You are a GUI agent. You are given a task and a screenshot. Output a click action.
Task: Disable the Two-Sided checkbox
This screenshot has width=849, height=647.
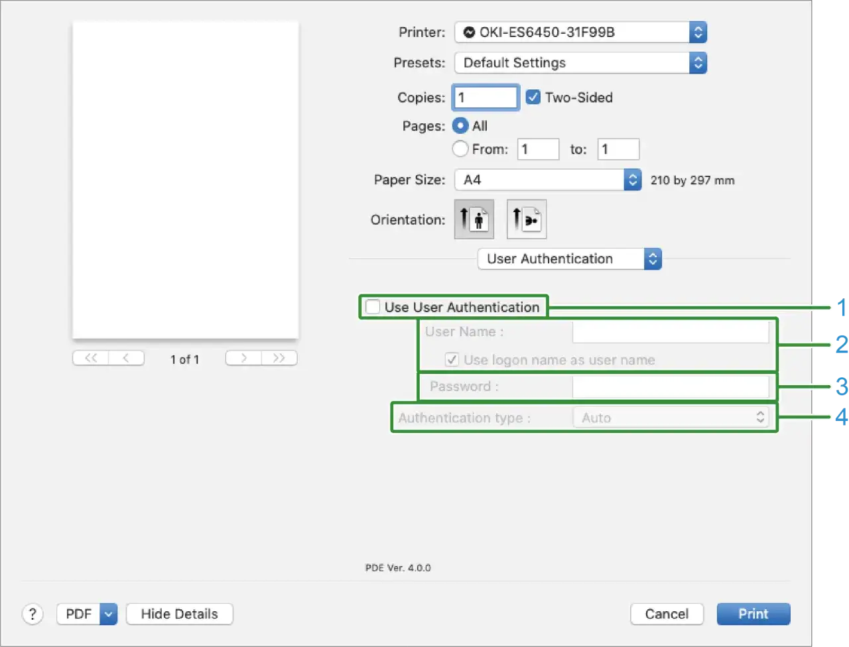coord(533,97)
